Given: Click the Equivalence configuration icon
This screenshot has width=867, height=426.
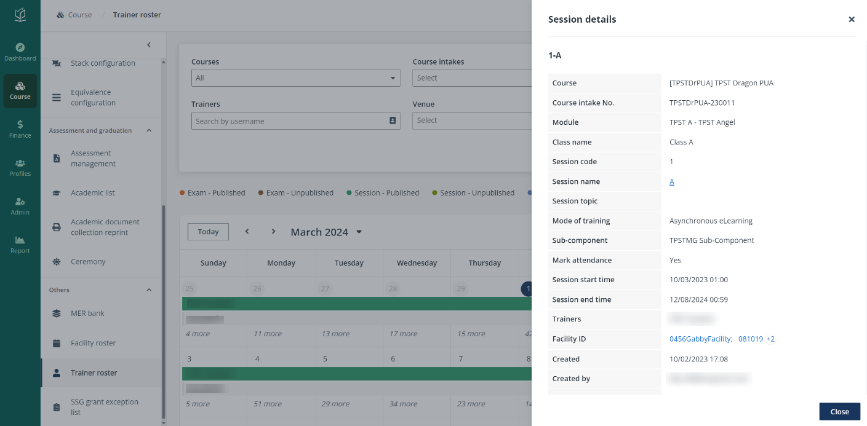Looking at the screenshot, I should 57,98.
